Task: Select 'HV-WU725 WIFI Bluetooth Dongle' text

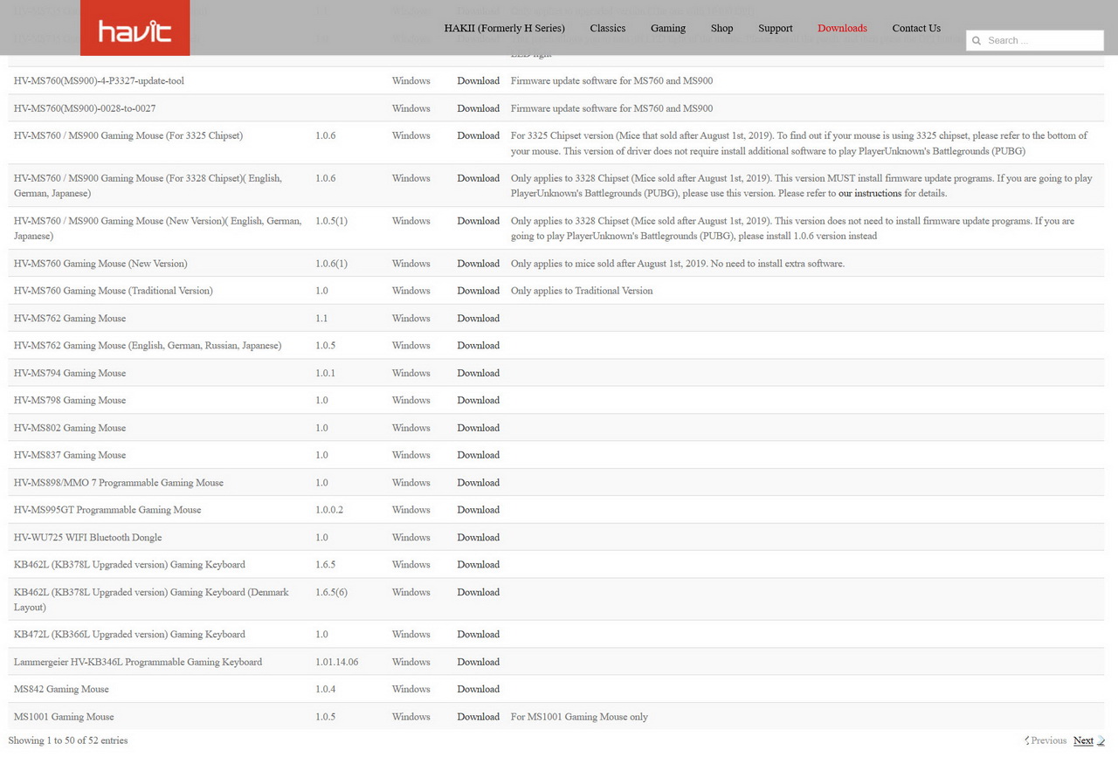Action: (x=87, y=538)
